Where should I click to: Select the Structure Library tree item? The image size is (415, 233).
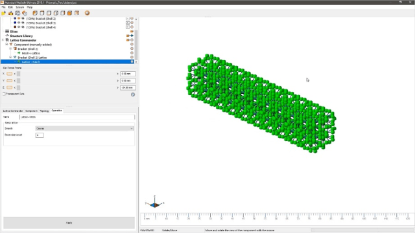click(21, 36)
